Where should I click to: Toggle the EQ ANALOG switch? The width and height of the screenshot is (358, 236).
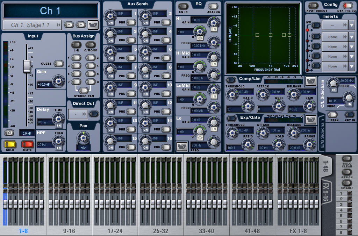213,6
